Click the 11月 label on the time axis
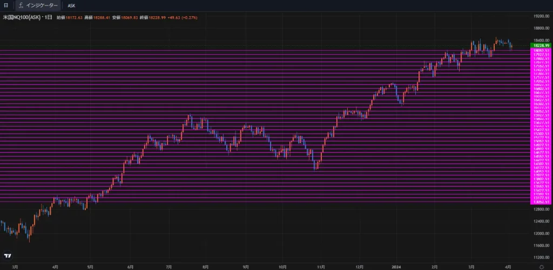Viewport: 553px width, 270px height. click(320, 266)
